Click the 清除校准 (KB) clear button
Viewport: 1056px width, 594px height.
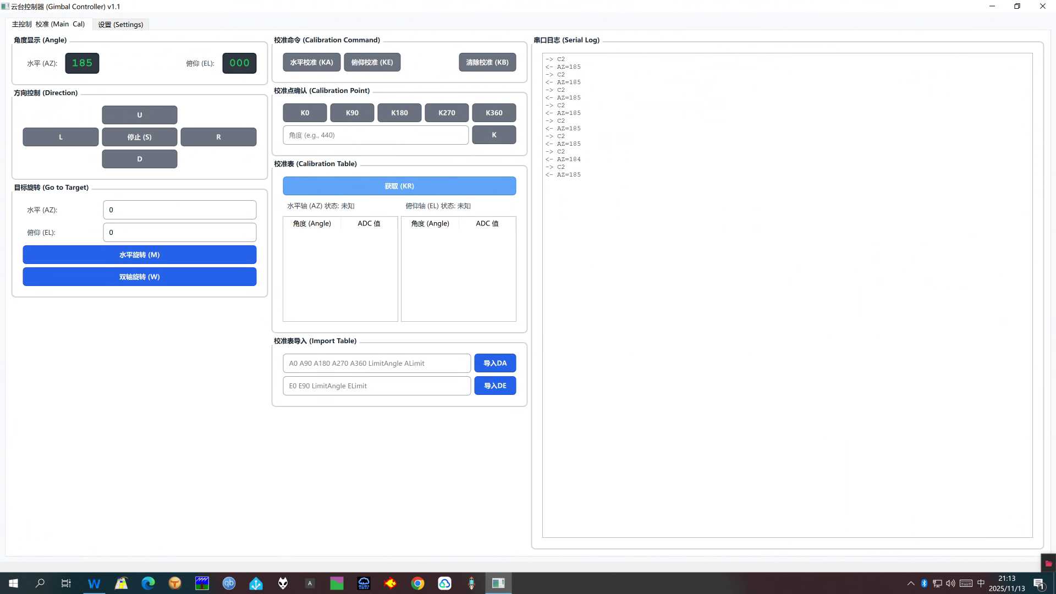coord(487,62)
